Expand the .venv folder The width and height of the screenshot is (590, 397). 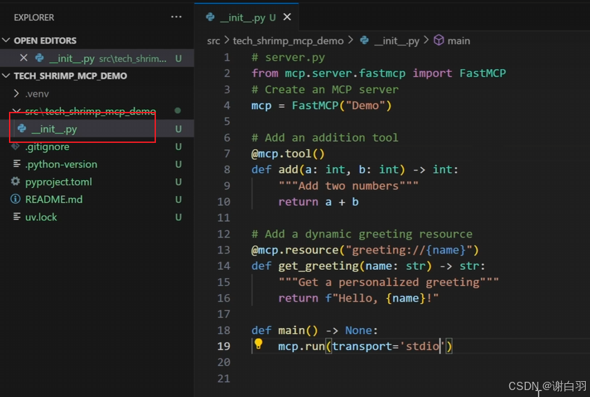coord(16,93)
